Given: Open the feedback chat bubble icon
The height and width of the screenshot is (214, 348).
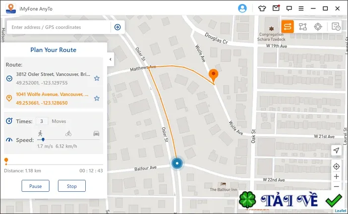Looking at the screenshot, I should point(289,8).
